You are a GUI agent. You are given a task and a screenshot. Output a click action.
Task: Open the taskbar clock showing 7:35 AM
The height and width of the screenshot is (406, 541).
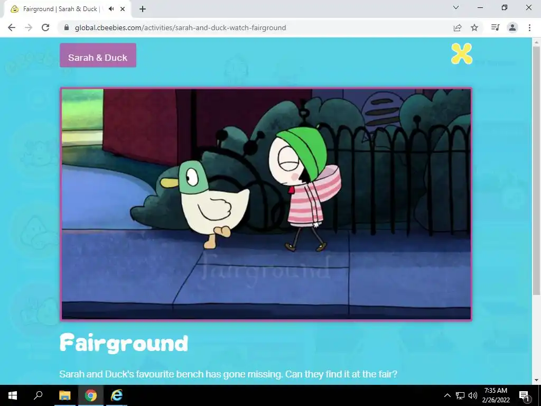click(x=496, y=395)
